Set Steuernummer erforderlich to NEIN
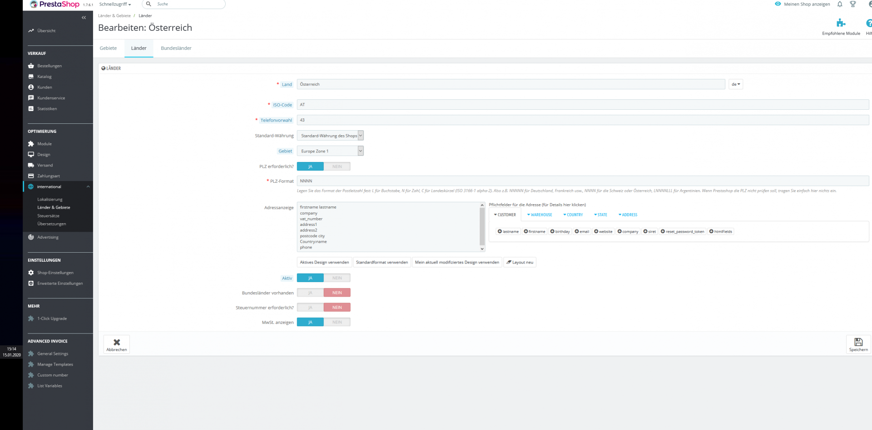The height and width of the screenshot is (430, 872). click(337, 308)
